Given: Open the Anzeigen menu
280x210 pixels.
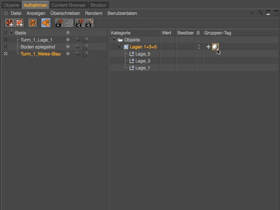Looking at the screenshot, I should click(36, 13).
